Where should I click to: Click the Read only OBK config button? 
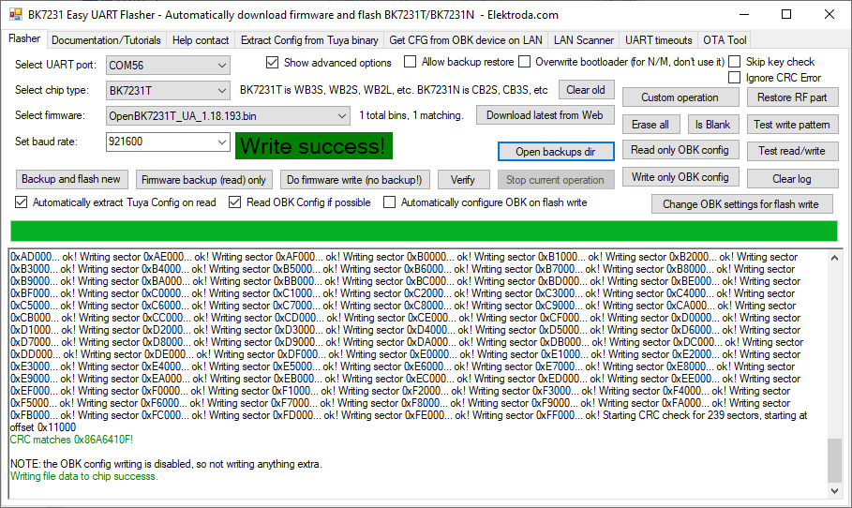(680, 150)
